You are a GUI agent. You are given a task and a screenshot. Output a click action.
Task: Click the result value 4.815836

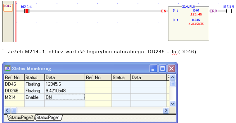click(x=196, y=24)
